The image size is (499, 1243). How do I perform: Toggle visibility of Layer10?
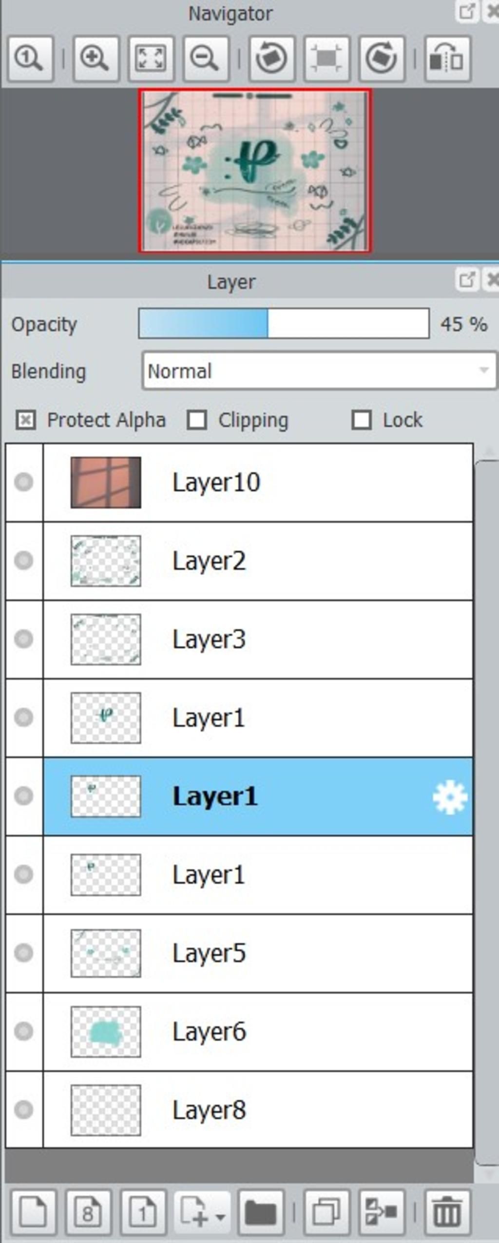click(23, 482)
